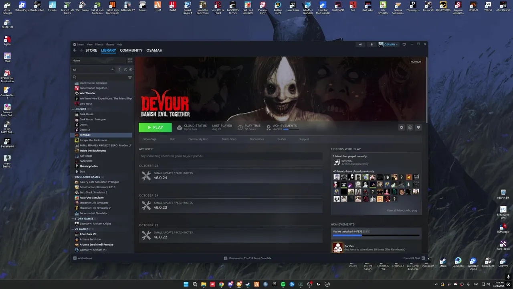The width and height of the screenshot is (513, 289).
Task: Open VALORANT desktop shortcut
Action: point(338,7)
